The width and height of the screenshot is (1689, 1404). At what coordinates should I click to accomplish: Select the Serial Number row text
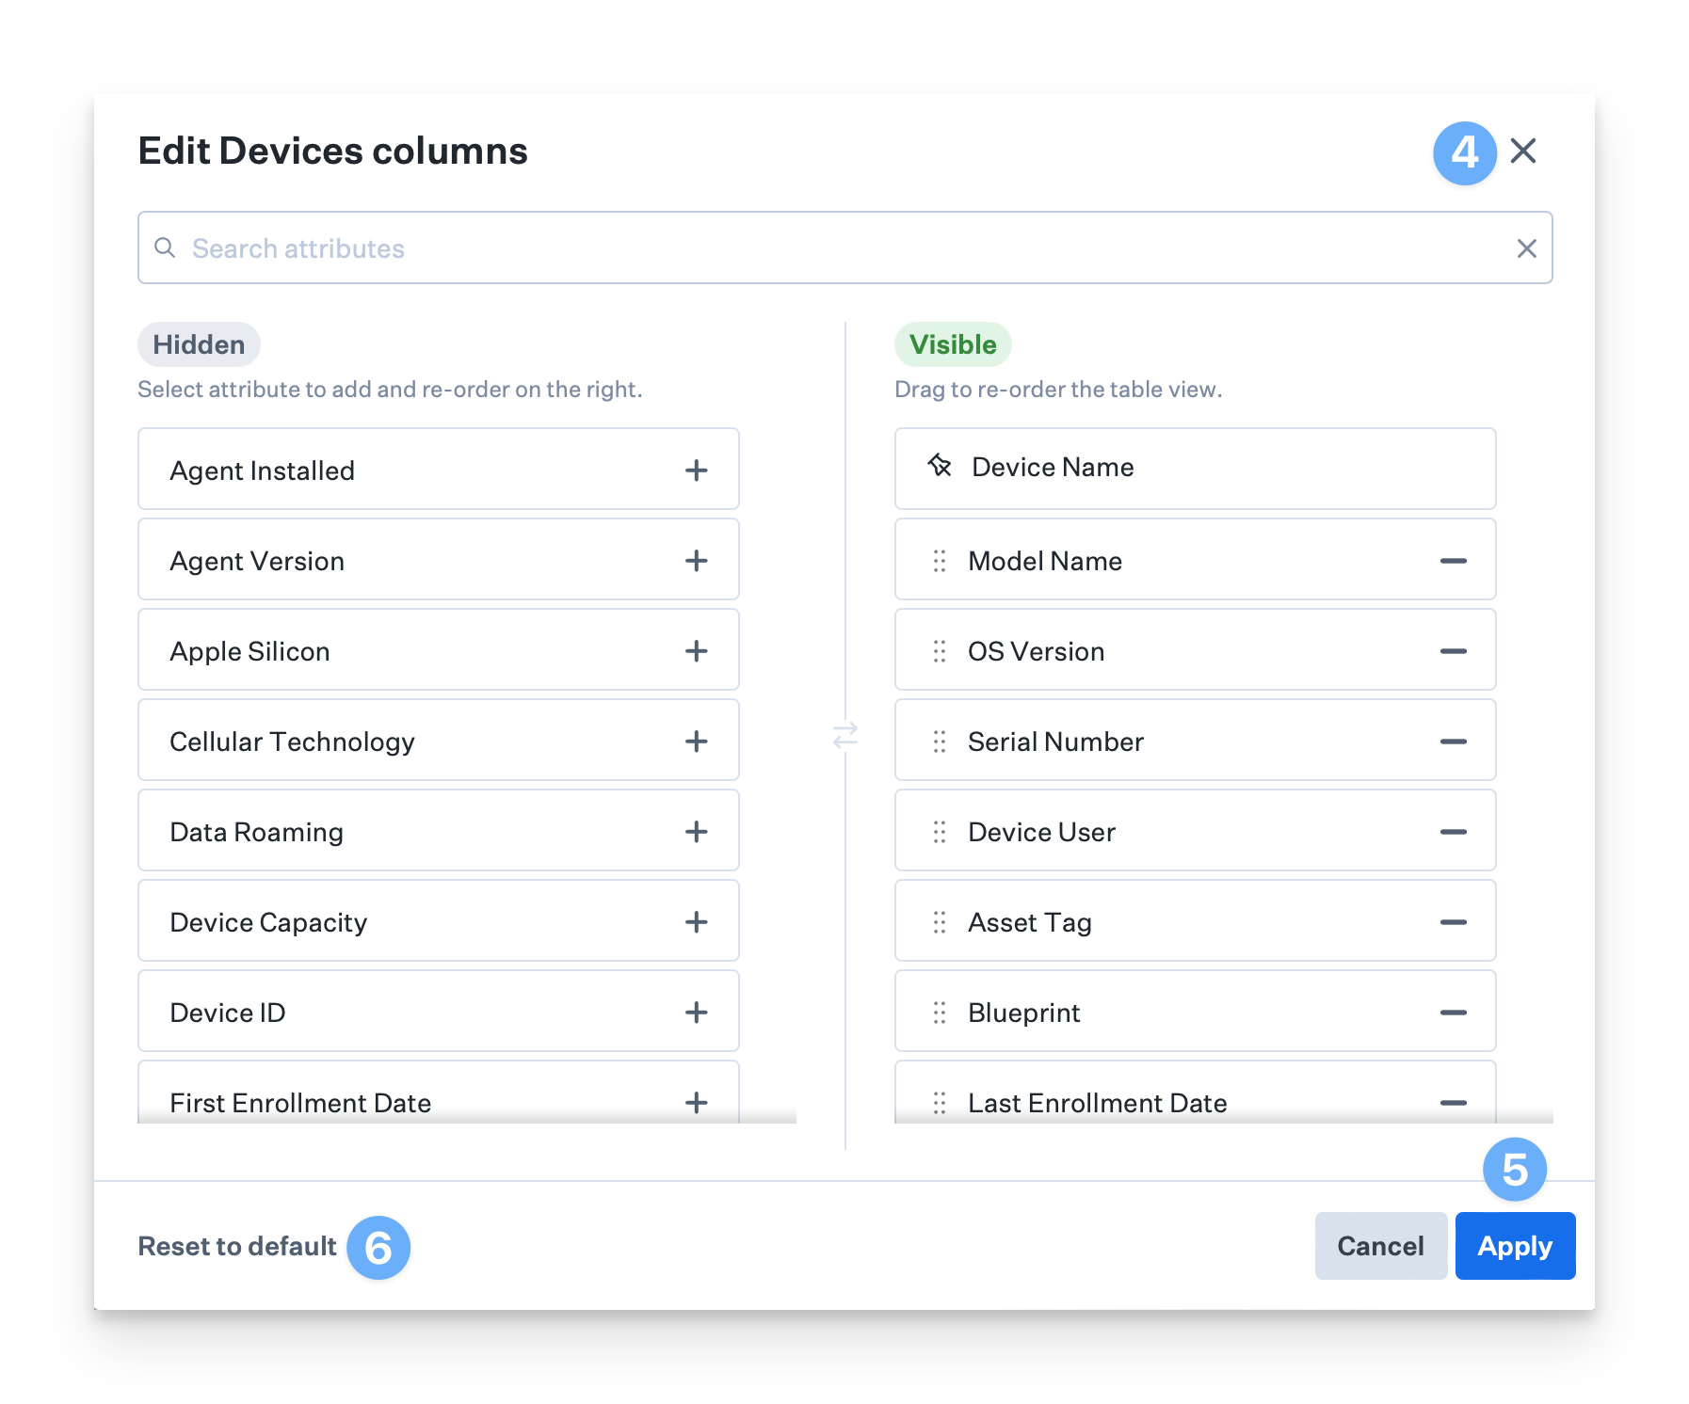(1055, 742)
